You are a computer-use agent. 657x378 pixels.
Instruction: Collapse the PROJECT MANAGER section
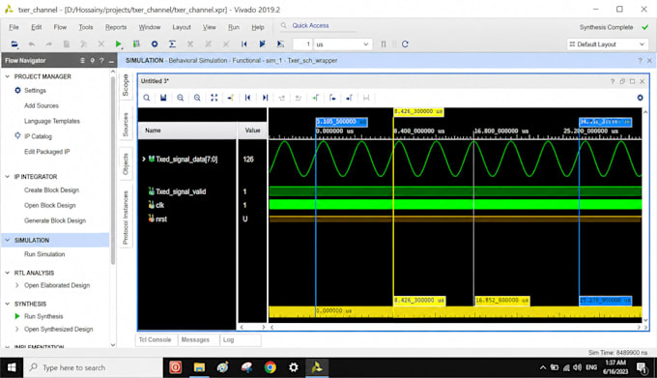[x=7, y=76]
